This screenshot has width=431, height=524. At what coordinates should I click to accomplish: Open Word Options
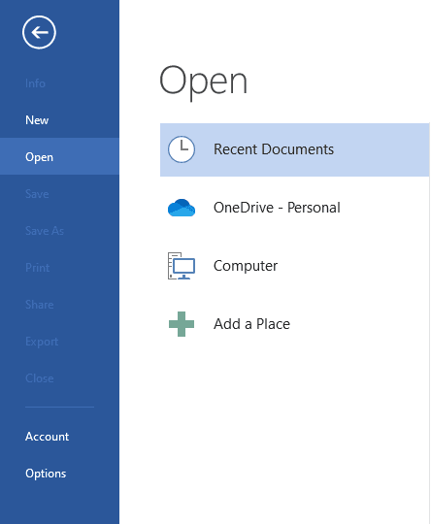point(59,474)
